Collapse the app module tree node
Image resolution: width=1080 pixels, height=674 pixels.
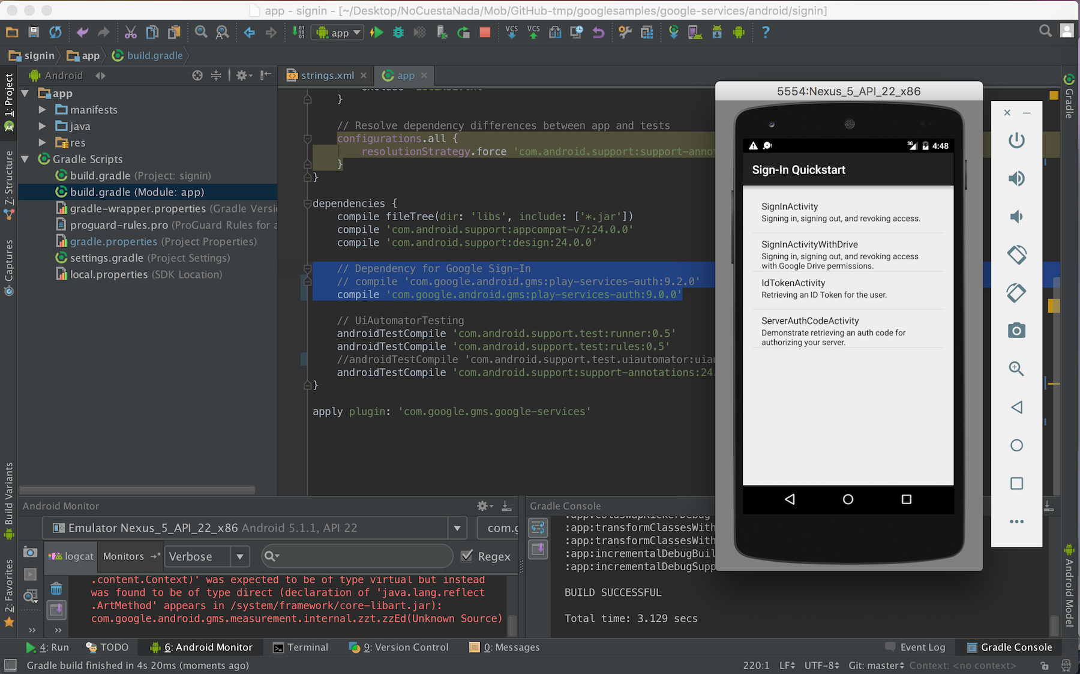pyautogui.click(x=25, y=93)
